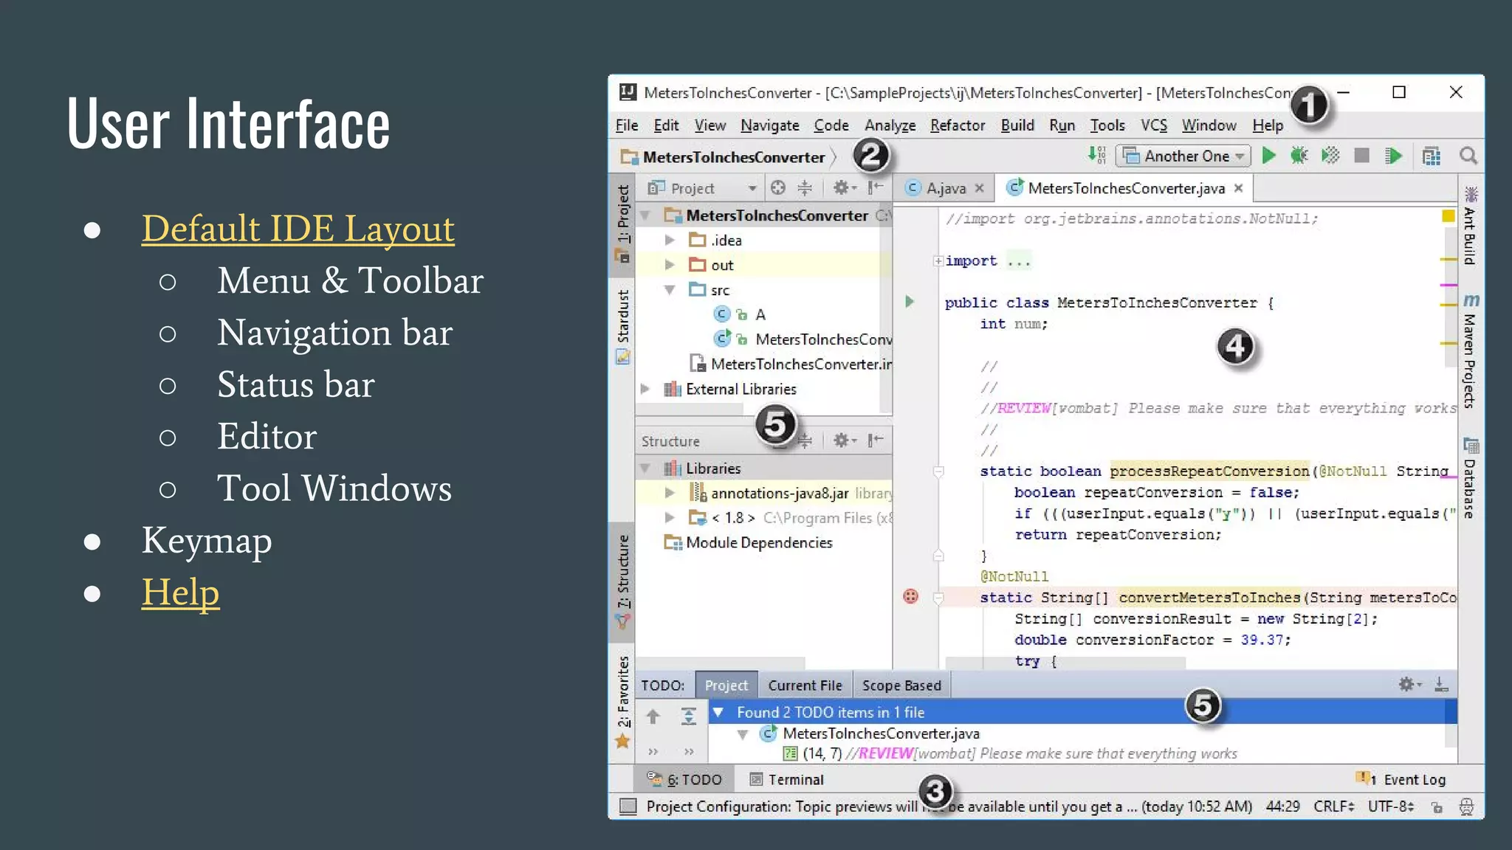Expand External Libraries node

pyautogui.click(x=645, y=388)
